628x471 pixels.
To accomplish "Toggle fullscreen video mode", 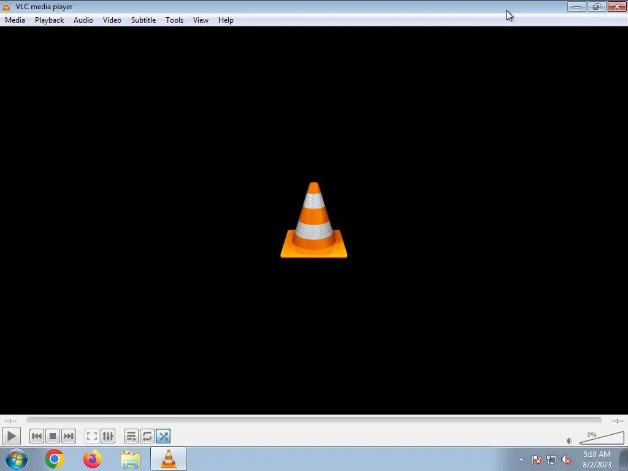I will tap(92, 436).
